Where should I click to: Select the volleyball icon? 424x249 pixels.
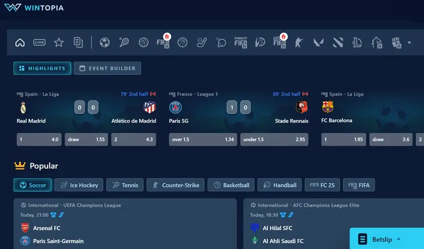[144, 42]
